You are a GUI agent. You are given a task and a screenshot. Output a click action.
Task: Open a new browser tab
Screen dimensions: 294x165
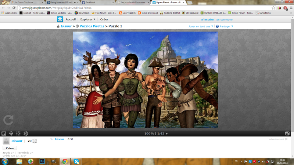tap(189, 3)
